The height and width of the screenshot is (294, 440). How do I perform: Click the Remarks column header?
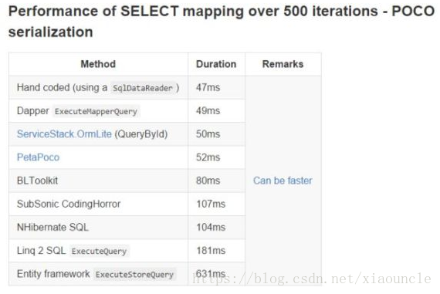click(x=283, y=64)
